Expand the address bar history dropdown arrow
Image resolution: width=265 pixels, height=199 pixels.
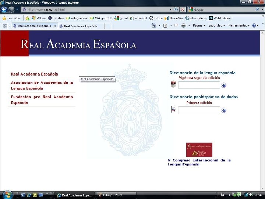tap(171, 10)
